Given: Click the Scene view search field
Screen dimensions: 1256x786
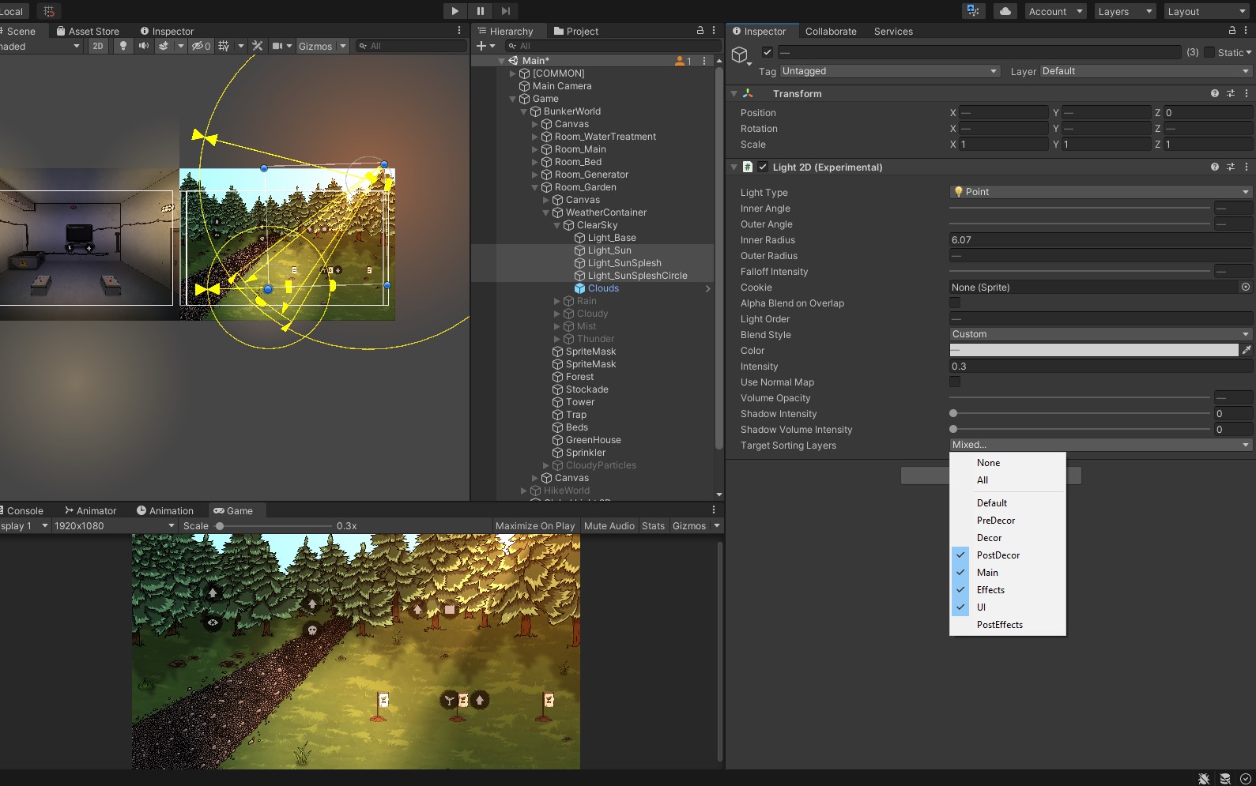Looking at the screenshot, I should (x=410, y=46).
